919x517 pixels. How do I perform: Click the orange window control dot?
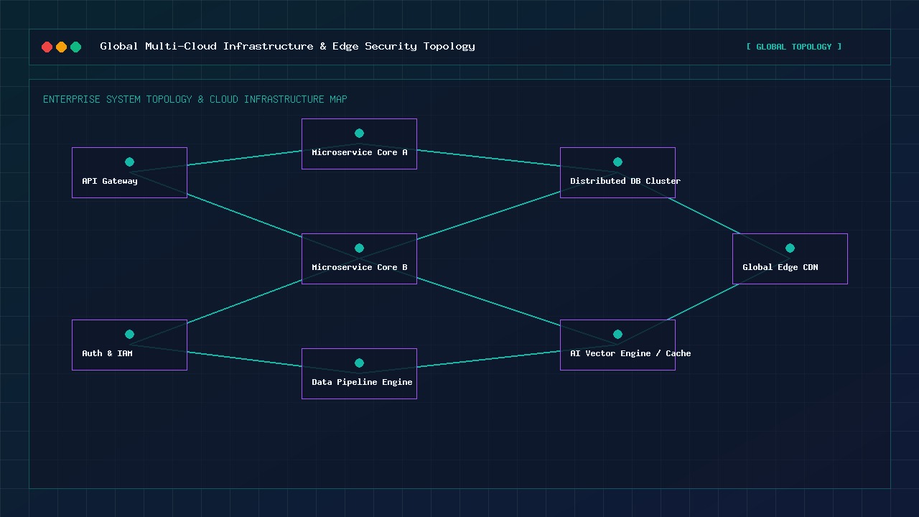[61, 47]
